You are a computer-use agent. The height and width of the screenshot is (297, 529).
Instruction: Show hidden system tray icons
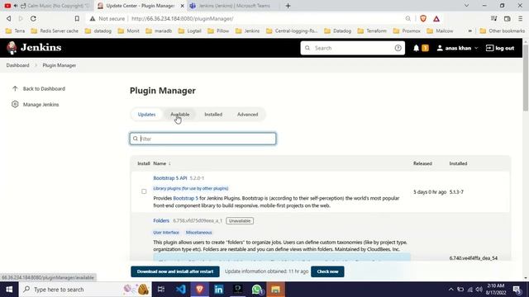pyautogui.click(x=450, y=290)
